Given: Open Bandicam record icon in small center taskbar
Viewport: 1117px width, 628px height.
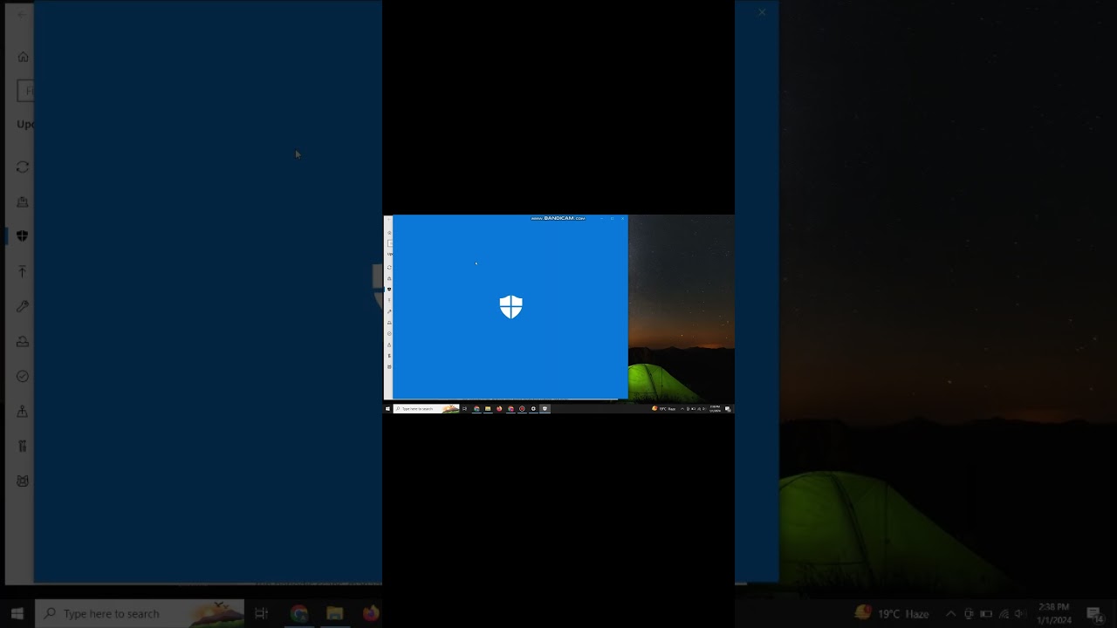Looking at the screenshot, I should click(522, 408).
